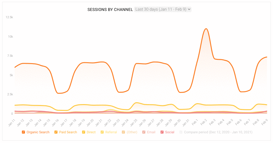Enable the Compare period checkbox
Image resolution: width=273 pixels, height=143 pixels.
click(x=181, y=132)
